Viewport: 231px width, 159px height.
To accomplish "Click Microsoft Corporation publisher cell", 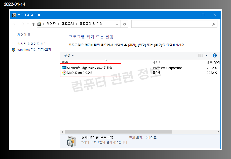I will point(167,68).
